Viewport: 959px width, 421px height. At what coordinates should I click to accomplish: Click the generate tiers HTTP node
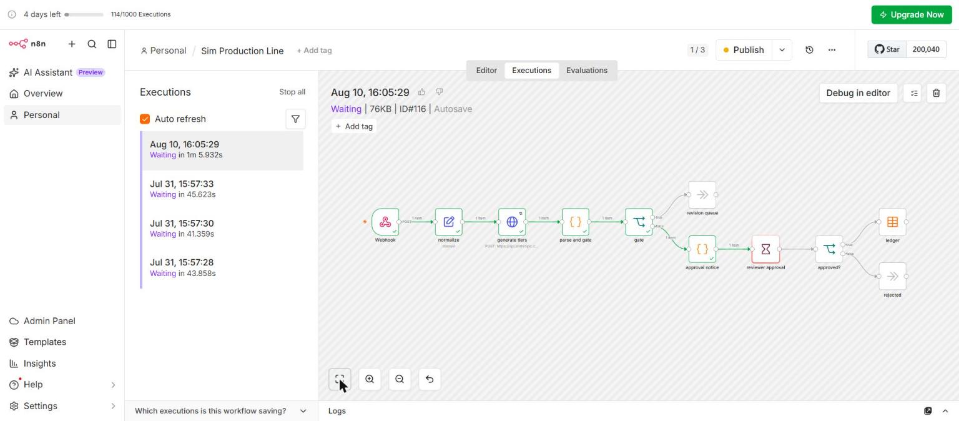[x=512, y=222]
